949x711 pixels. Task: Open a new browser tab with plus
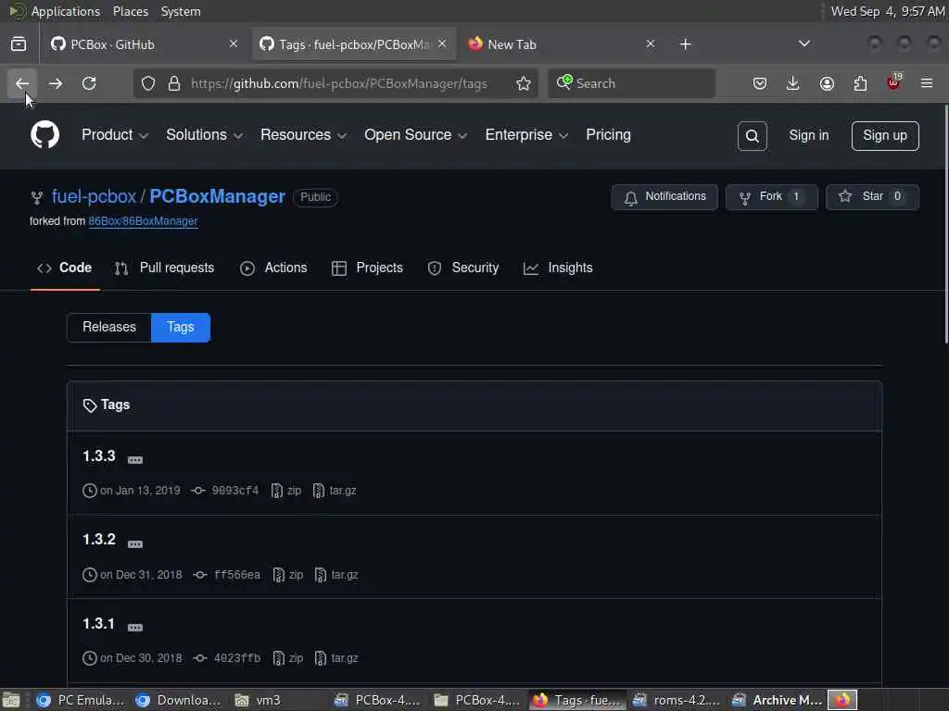685,44
